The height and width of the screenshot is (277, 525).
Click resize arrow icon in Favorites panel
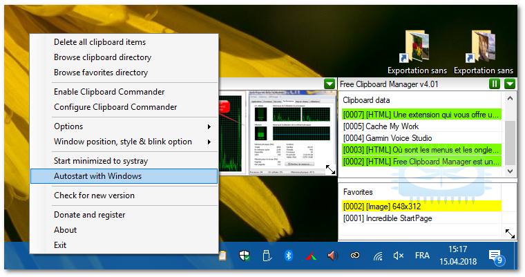click(510, 233)
